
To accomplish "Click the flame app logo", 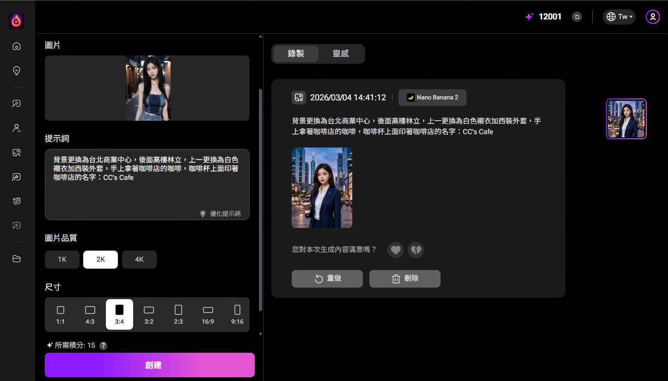I will pos(16,20).
